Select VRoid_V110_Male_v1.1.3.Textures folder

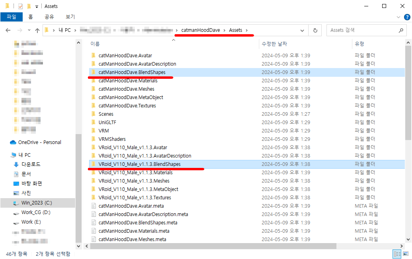[x=135, y=197]
